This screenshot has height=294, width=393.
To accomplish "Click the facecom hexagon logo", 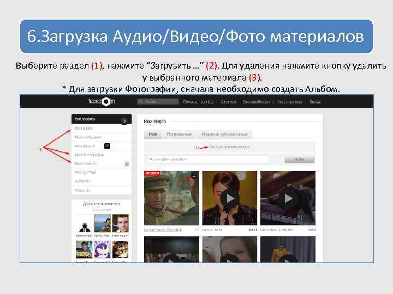I will click(106, 101).
